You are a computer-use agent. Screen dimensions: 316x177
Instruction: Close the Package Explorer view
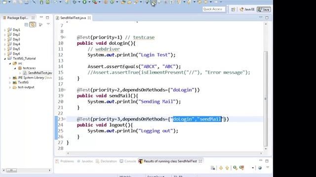pos(33,18)
